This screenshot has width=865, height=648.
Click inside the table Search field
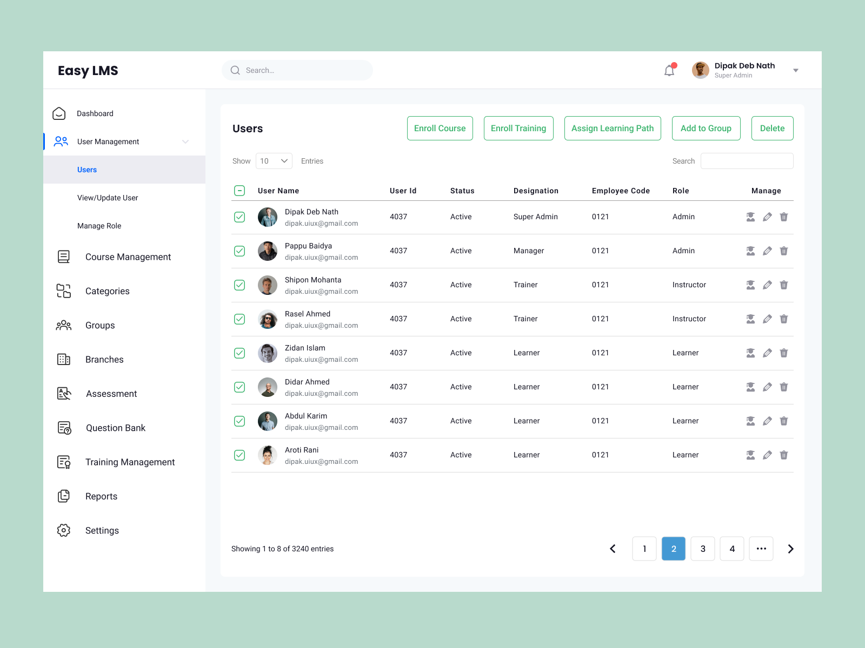[x=747, y=160]
